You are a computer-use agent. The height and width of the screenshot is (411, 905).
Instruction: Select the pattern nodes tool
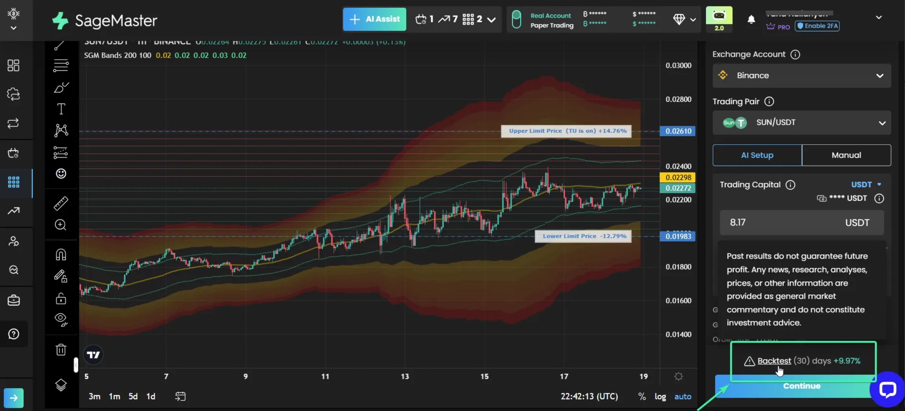pos(61,130)
